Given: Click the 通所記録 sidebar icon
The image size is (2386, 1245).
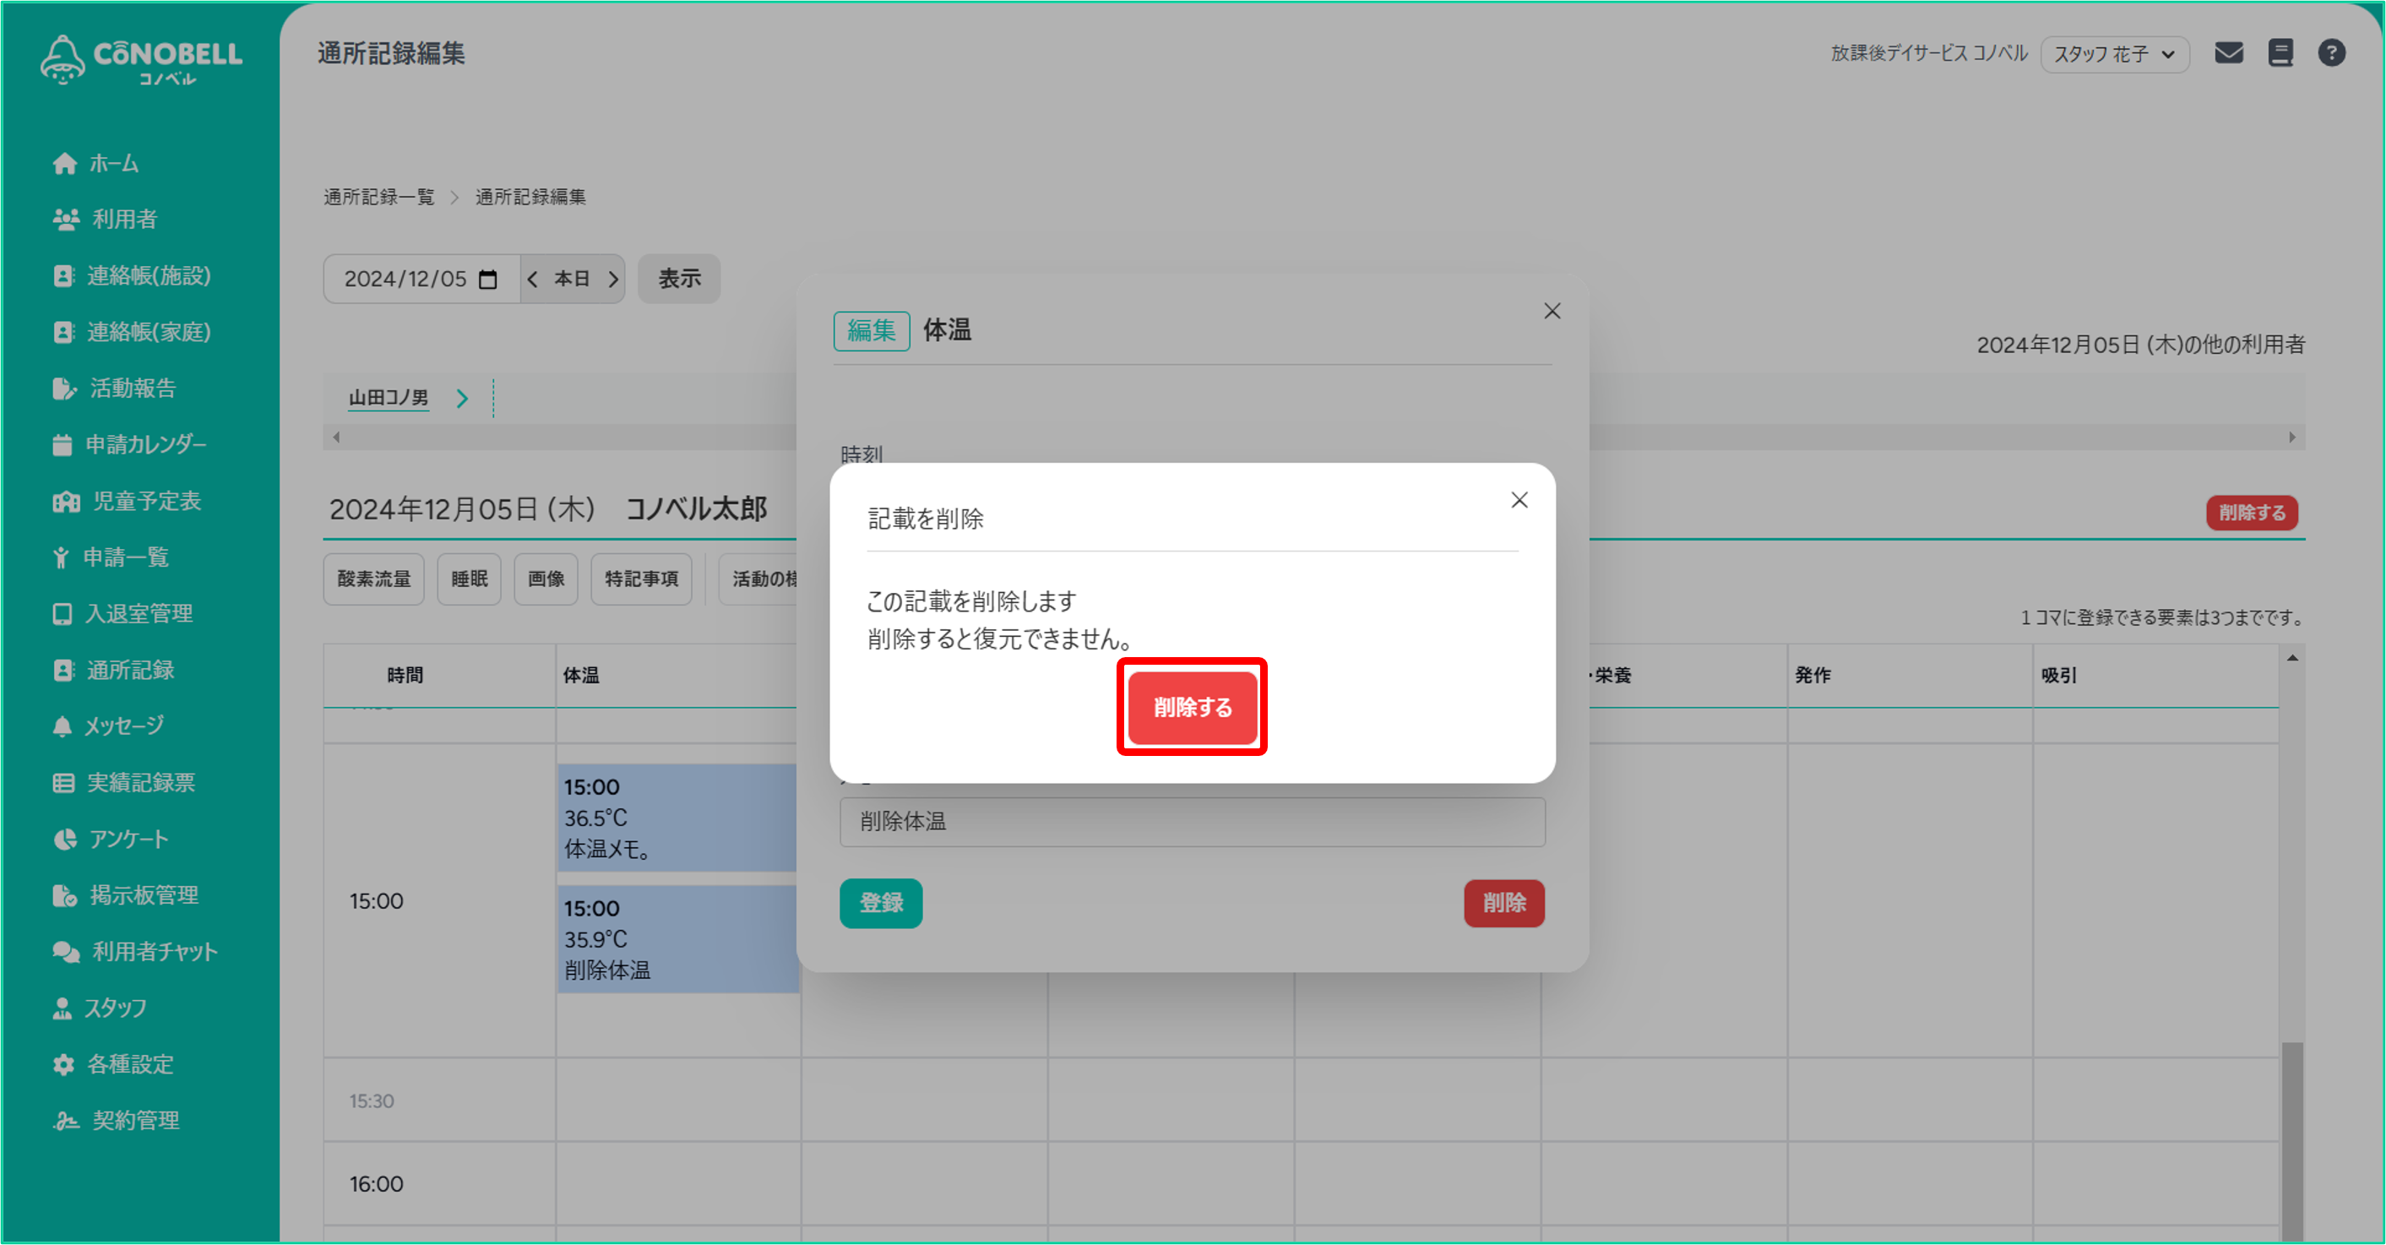Looking at the screenshot, I should 63,670.
